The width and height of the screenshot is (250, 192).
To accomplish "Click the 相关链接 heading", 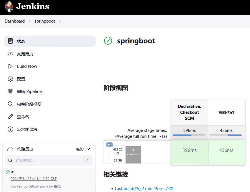I will (116, 174).
